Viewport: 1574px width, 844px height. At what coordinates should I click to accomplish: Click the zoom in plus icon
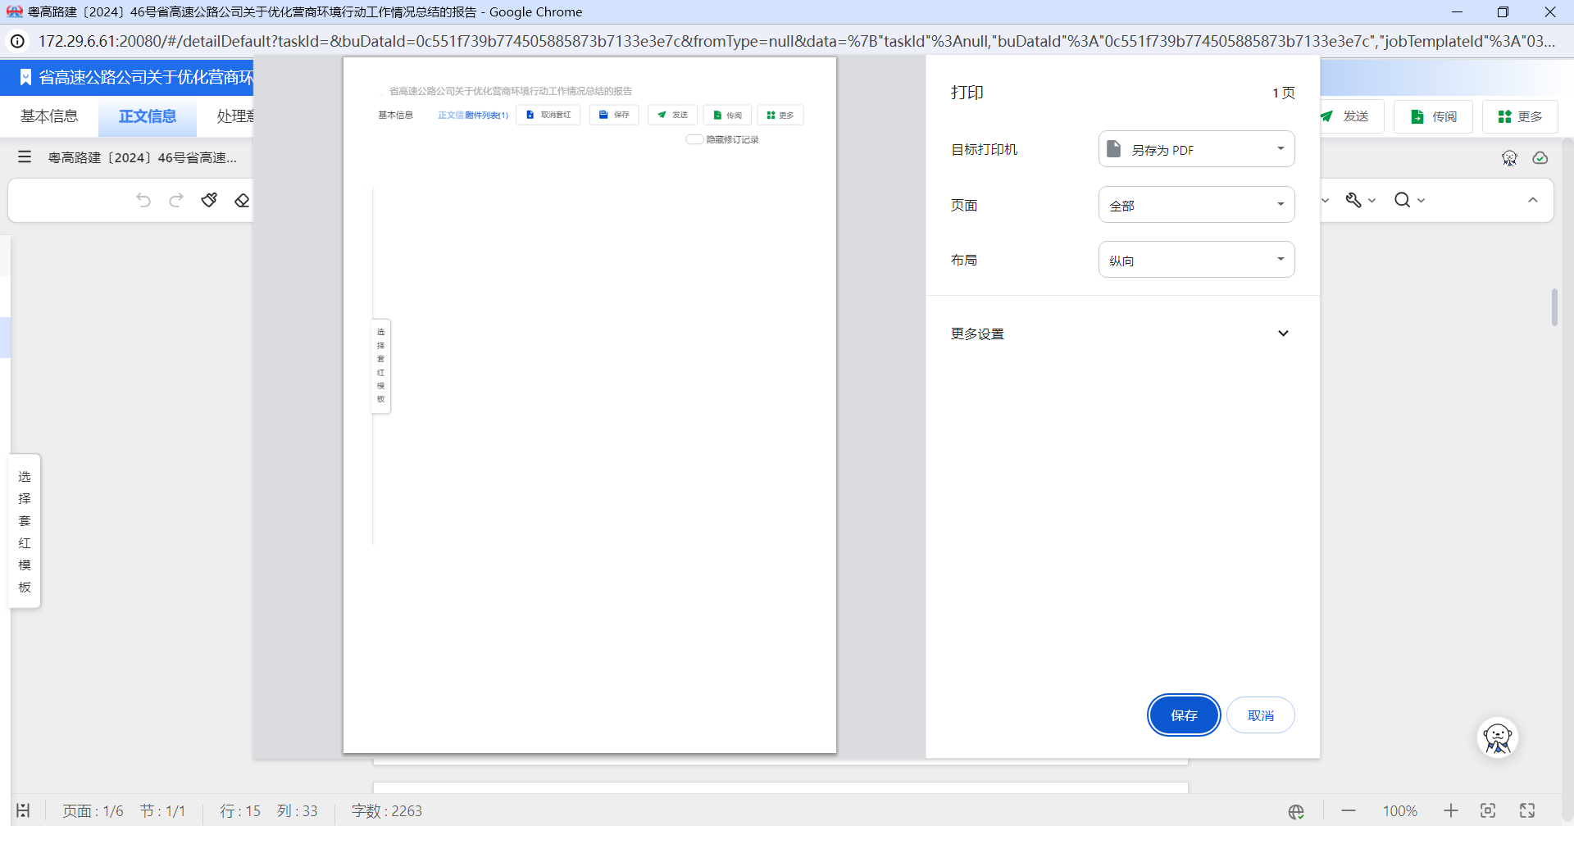tap(1451, 810)
